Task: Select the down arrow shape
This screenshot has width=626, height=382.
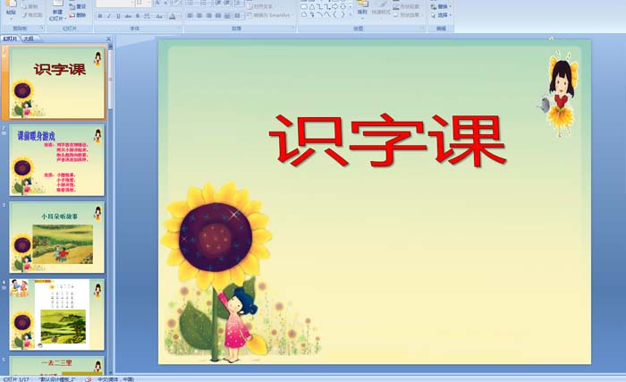Action: (x=343, y=7)
